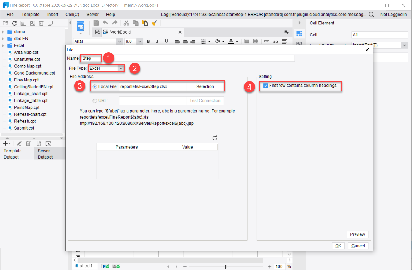Open the Help menu
The width and height of the screenshot is (412, 270).
tap(111, 15)
